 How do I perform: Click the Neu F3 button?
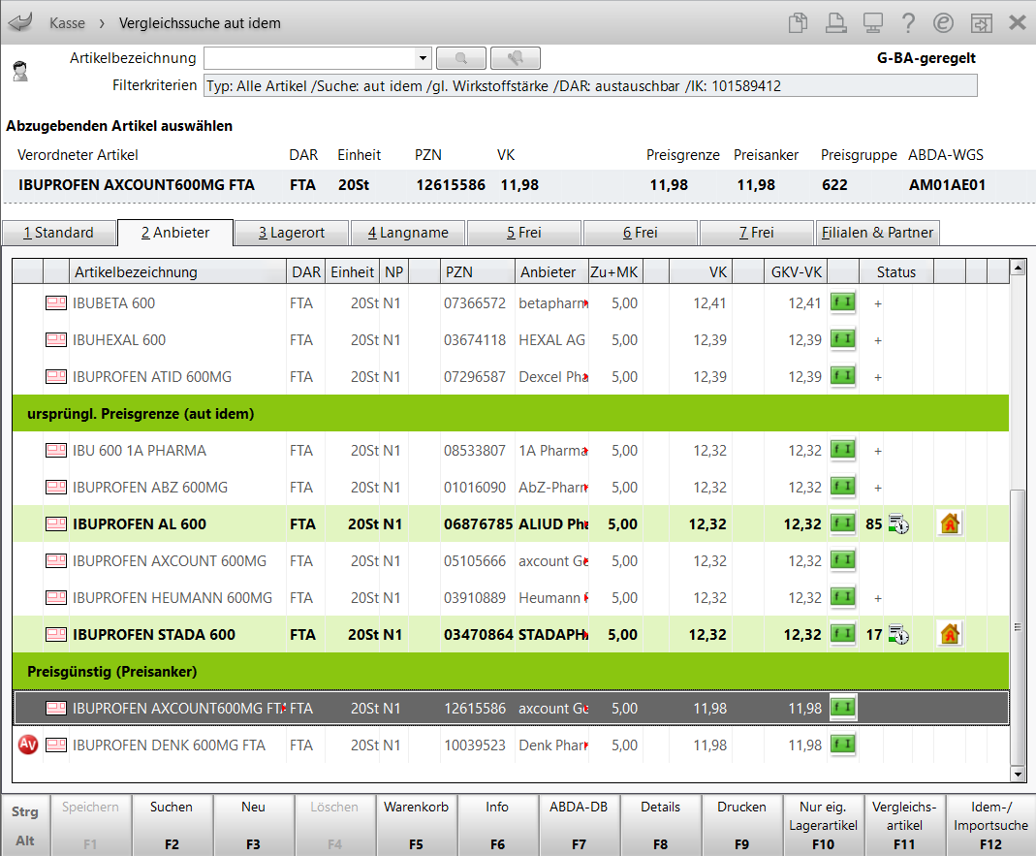point(253,825)
